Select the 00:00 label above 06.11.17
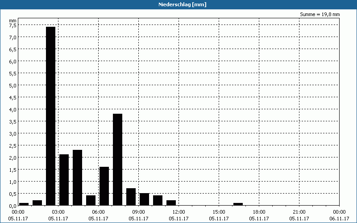 click(339, 212)
